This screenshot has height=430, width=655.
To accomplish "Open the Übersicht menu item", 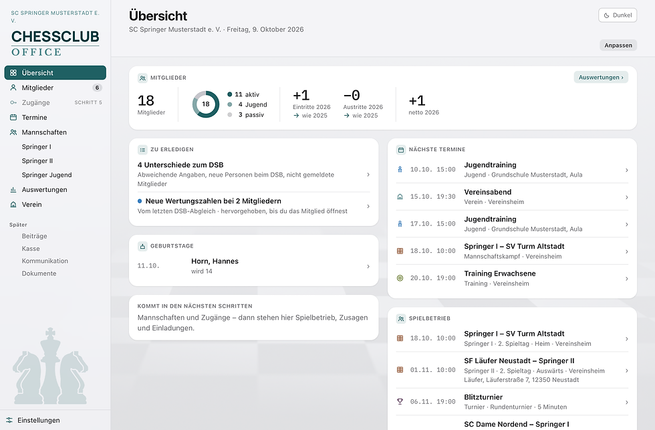I will (x=55, y=73).
